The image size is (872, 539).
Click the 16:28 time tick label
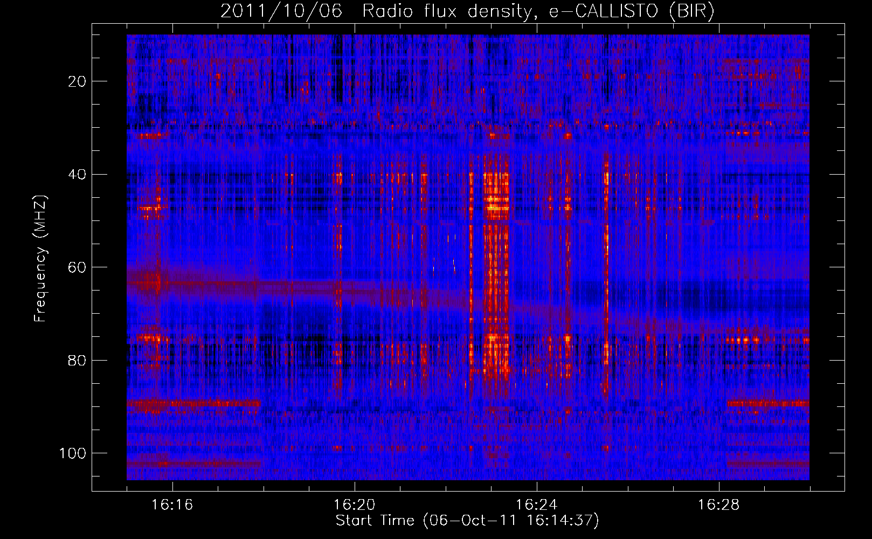coord(718,505)
